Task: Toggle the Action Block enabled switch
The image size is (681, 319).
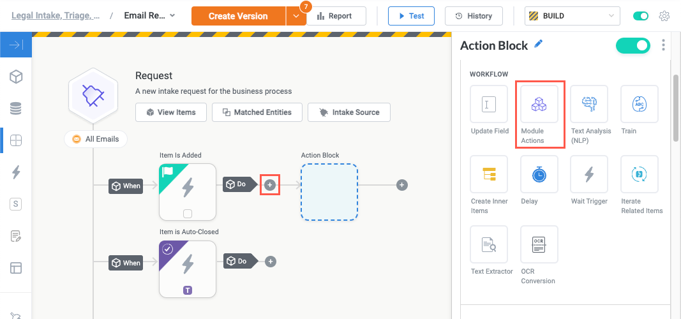Action: (632, 45)
